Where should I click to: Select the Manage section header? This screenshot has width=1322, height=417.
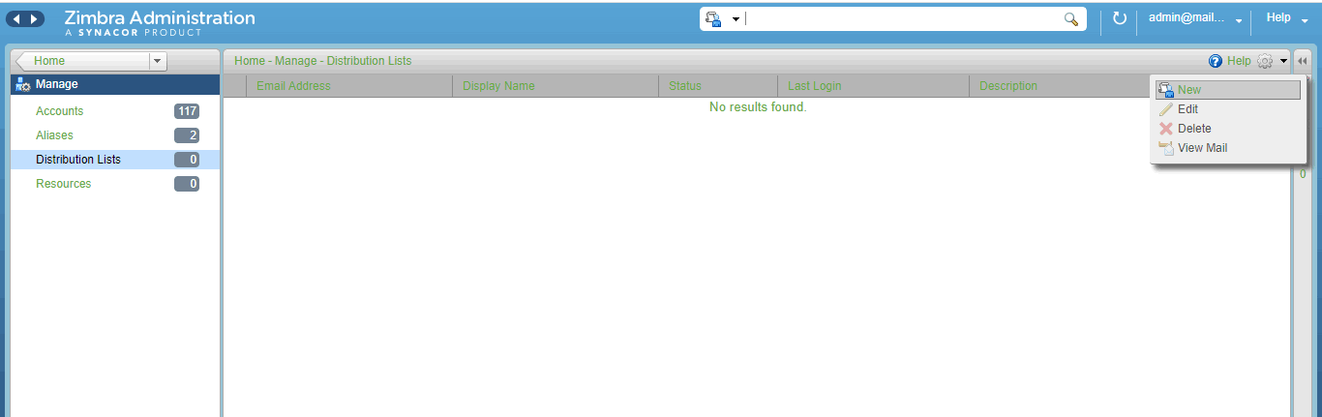[115, 84]
